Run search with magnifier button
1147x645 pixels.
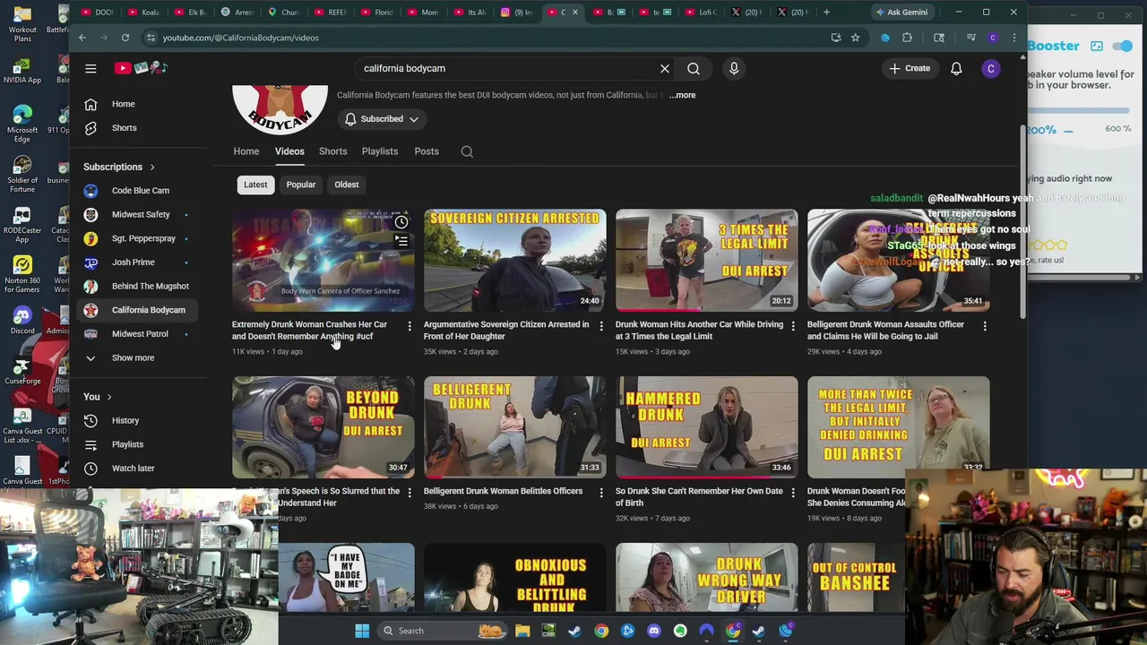[694, 68]
